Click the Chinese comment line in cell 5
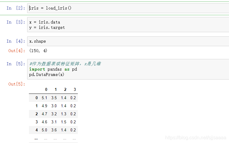The image size is (229, 143). pos(65,64)
